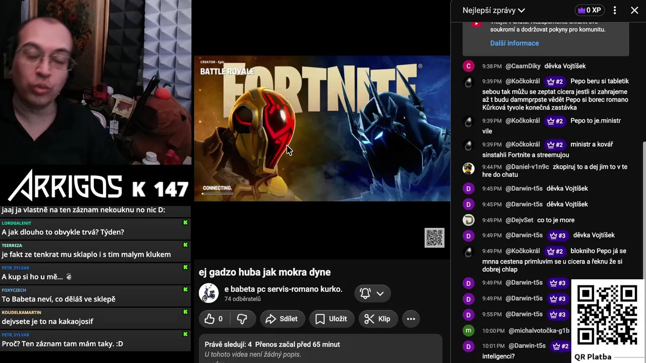Image resolution: width=646 pixels, height=363 pixels.
Task: Close the live chat panel
Action: (634, 10)
